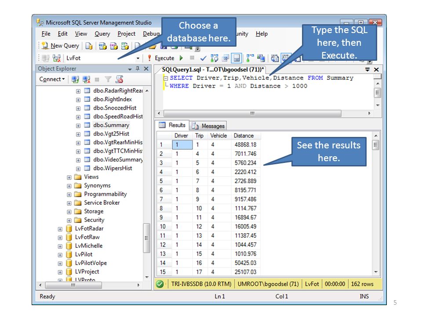The width and height of the screenshot is (422, 317).
Task: Expand the Security folder
Action: 69,221
